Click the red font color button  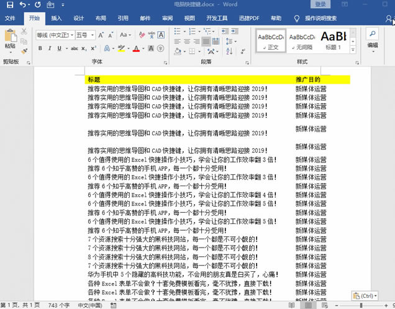(x=137, y=48)
